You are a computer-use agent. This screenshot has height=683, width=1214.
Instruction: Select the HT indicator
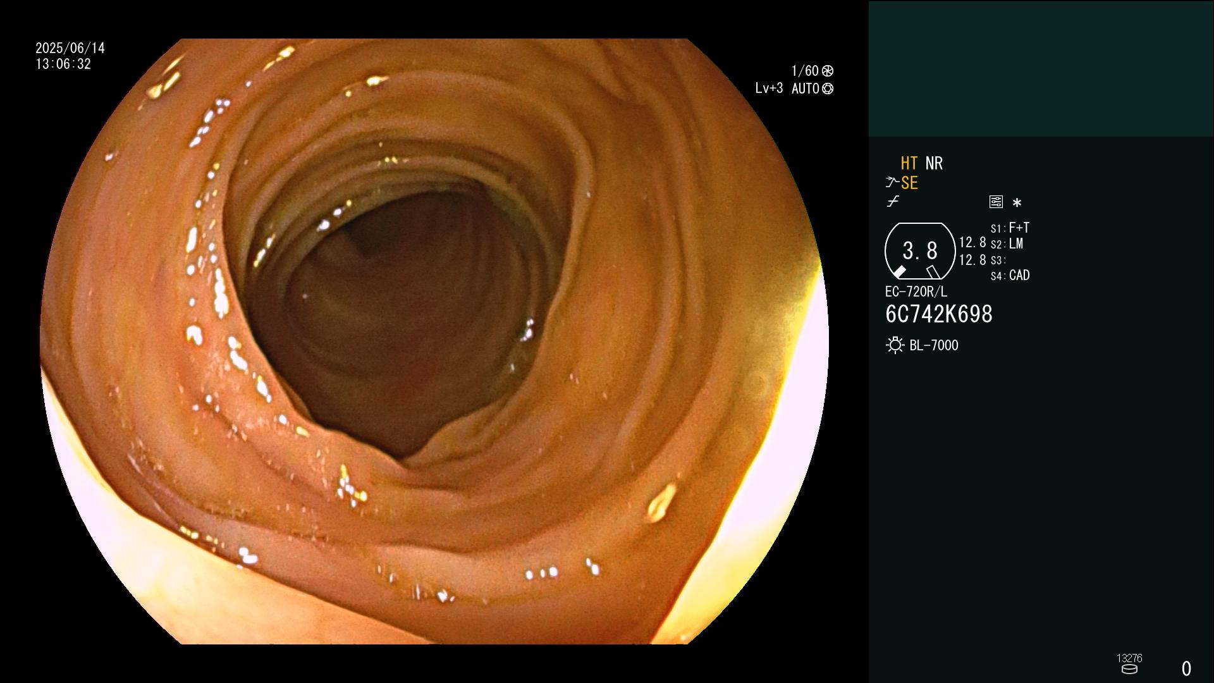click(x=909, y=164)
